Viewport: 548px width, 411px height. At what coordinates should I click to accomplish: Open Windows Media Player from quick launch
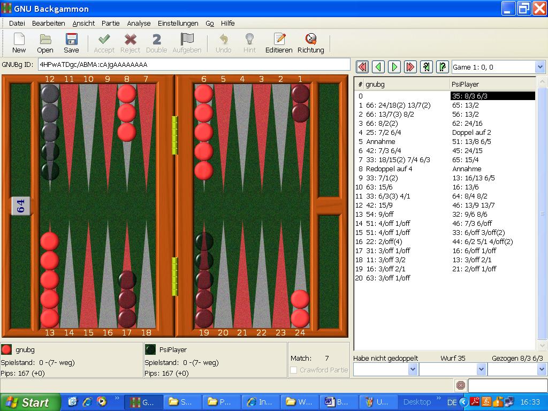[x=102, y=402]
